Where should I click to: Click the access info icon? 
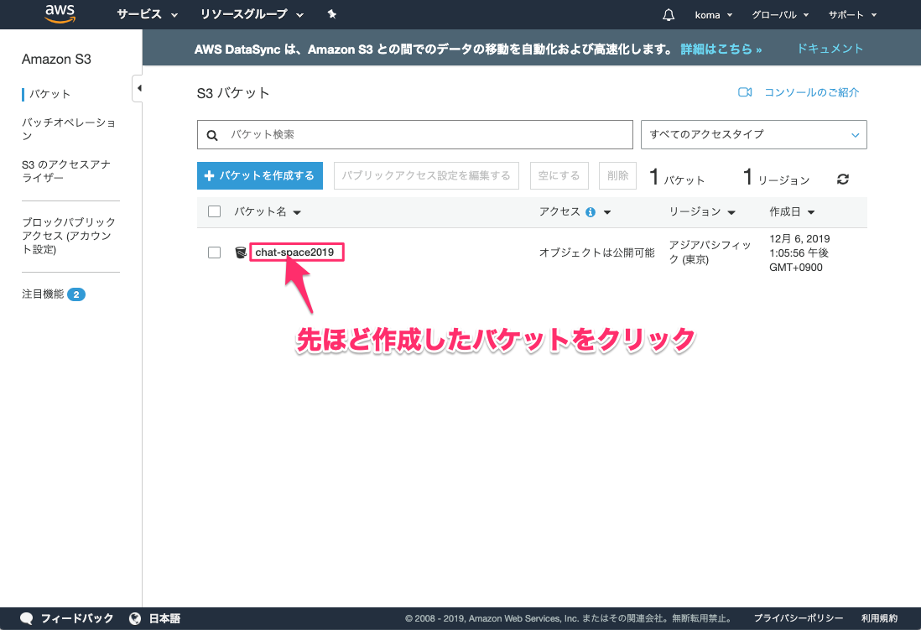click(591, 212)
